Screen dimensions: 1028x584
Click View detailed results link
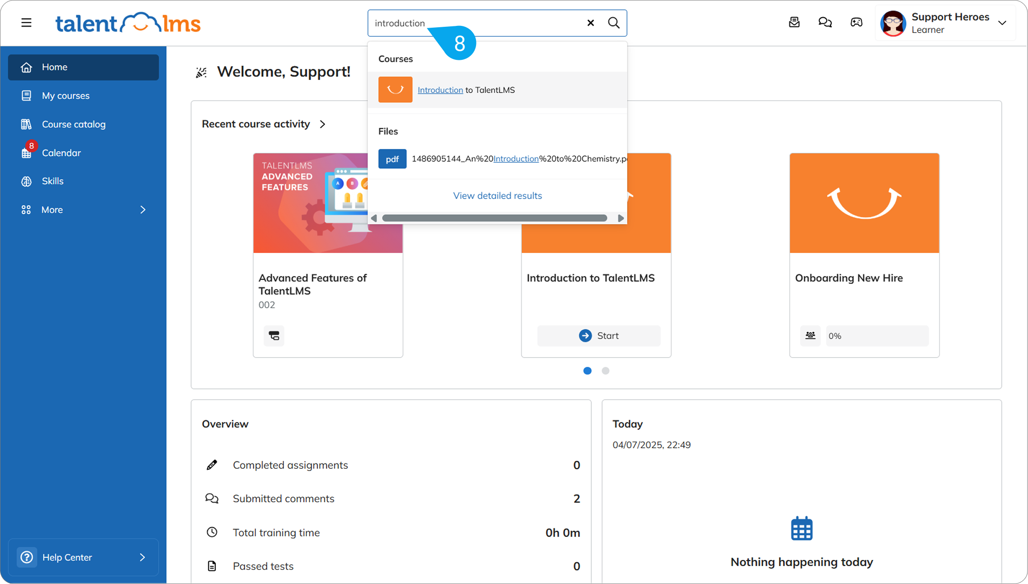[497, 196]
